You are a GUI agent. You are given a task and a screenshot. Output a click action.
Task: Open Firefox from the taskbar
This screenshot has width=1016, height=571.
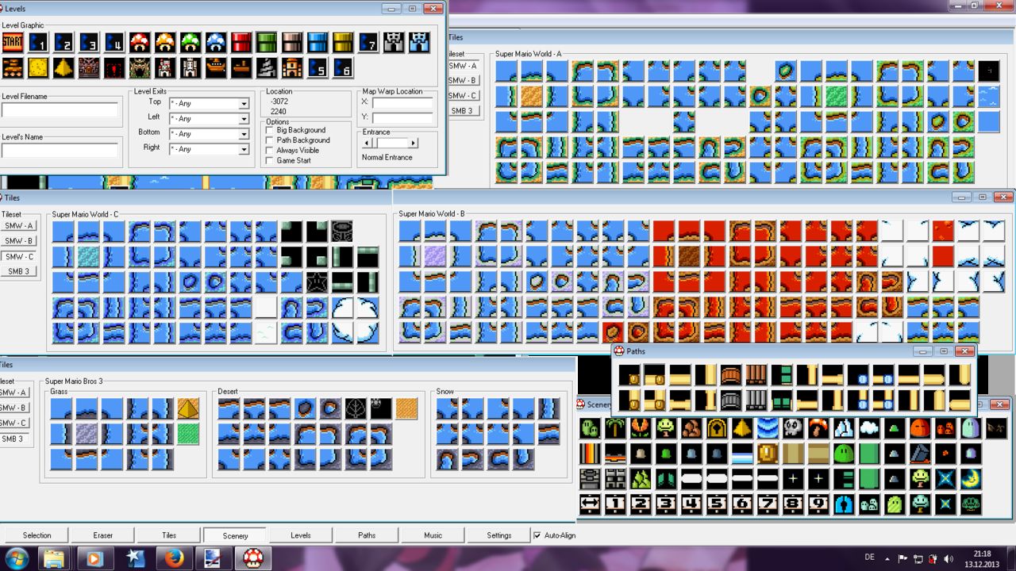click(175, 558)
